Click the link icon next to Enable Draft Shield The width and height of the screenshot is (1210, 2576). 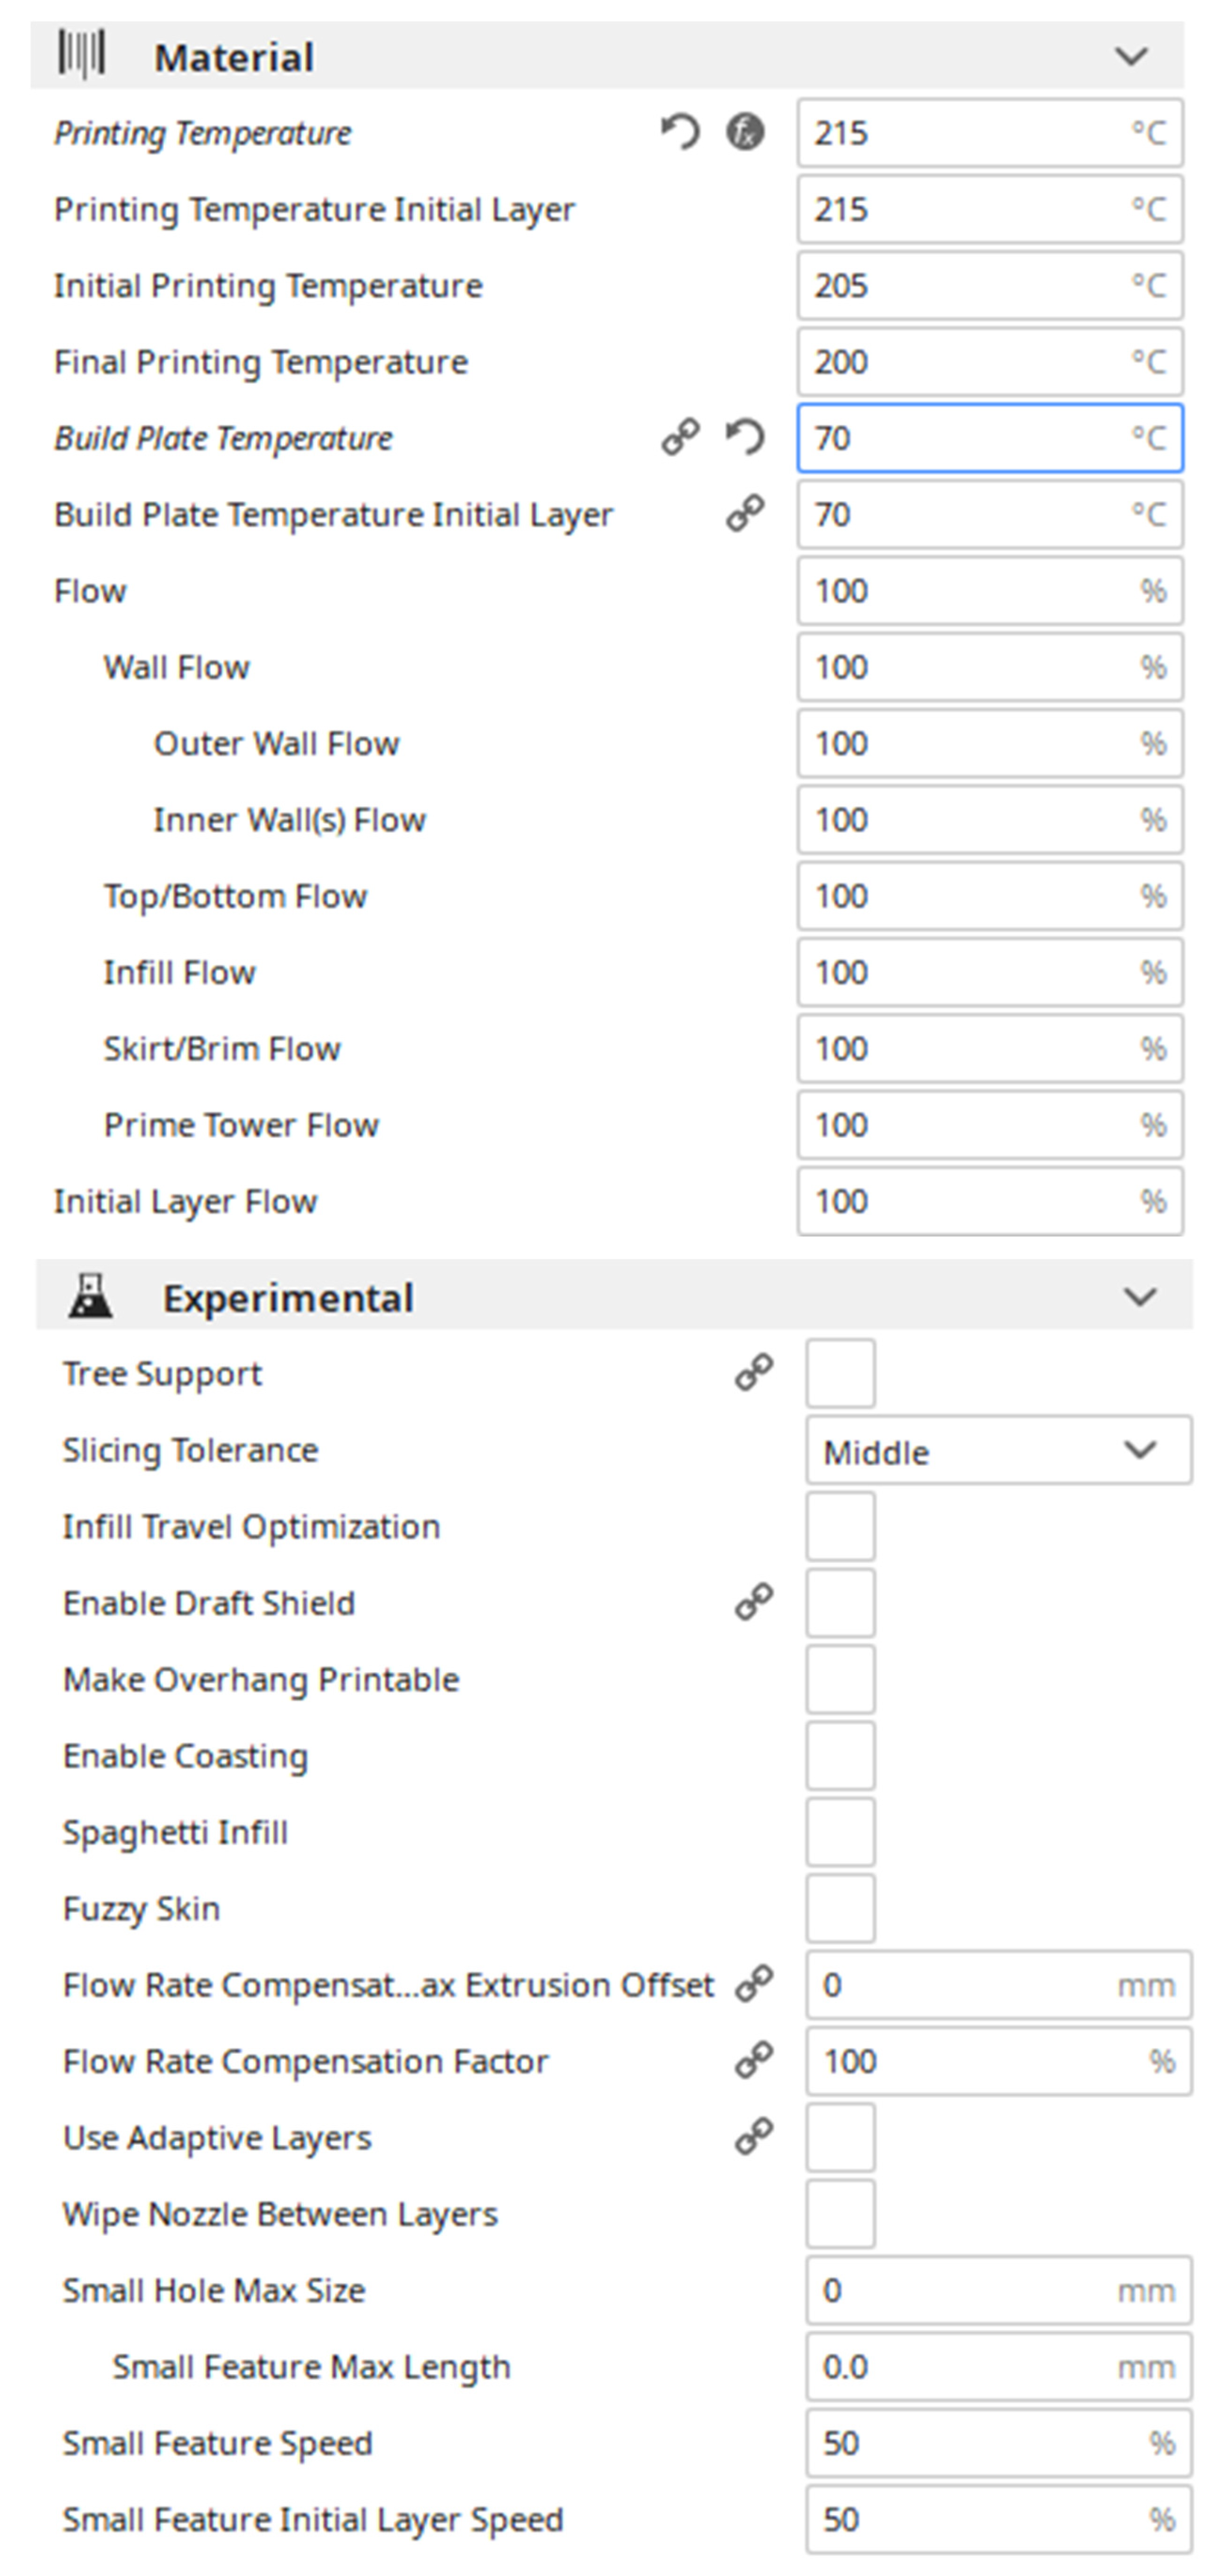[x=754, y=1602]
